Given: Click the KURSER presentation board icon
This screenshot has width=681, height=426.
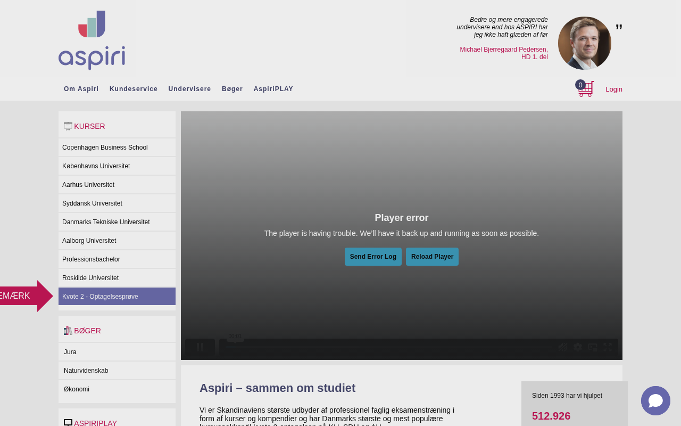Looking at the screenshot, I should coord(68,126).
